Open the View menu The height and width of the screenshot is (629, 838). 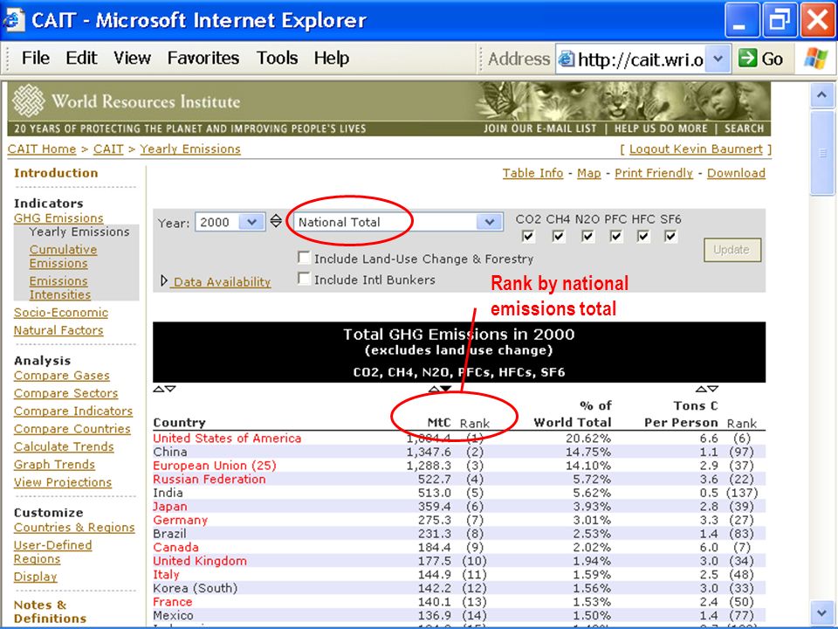[132, 58]
